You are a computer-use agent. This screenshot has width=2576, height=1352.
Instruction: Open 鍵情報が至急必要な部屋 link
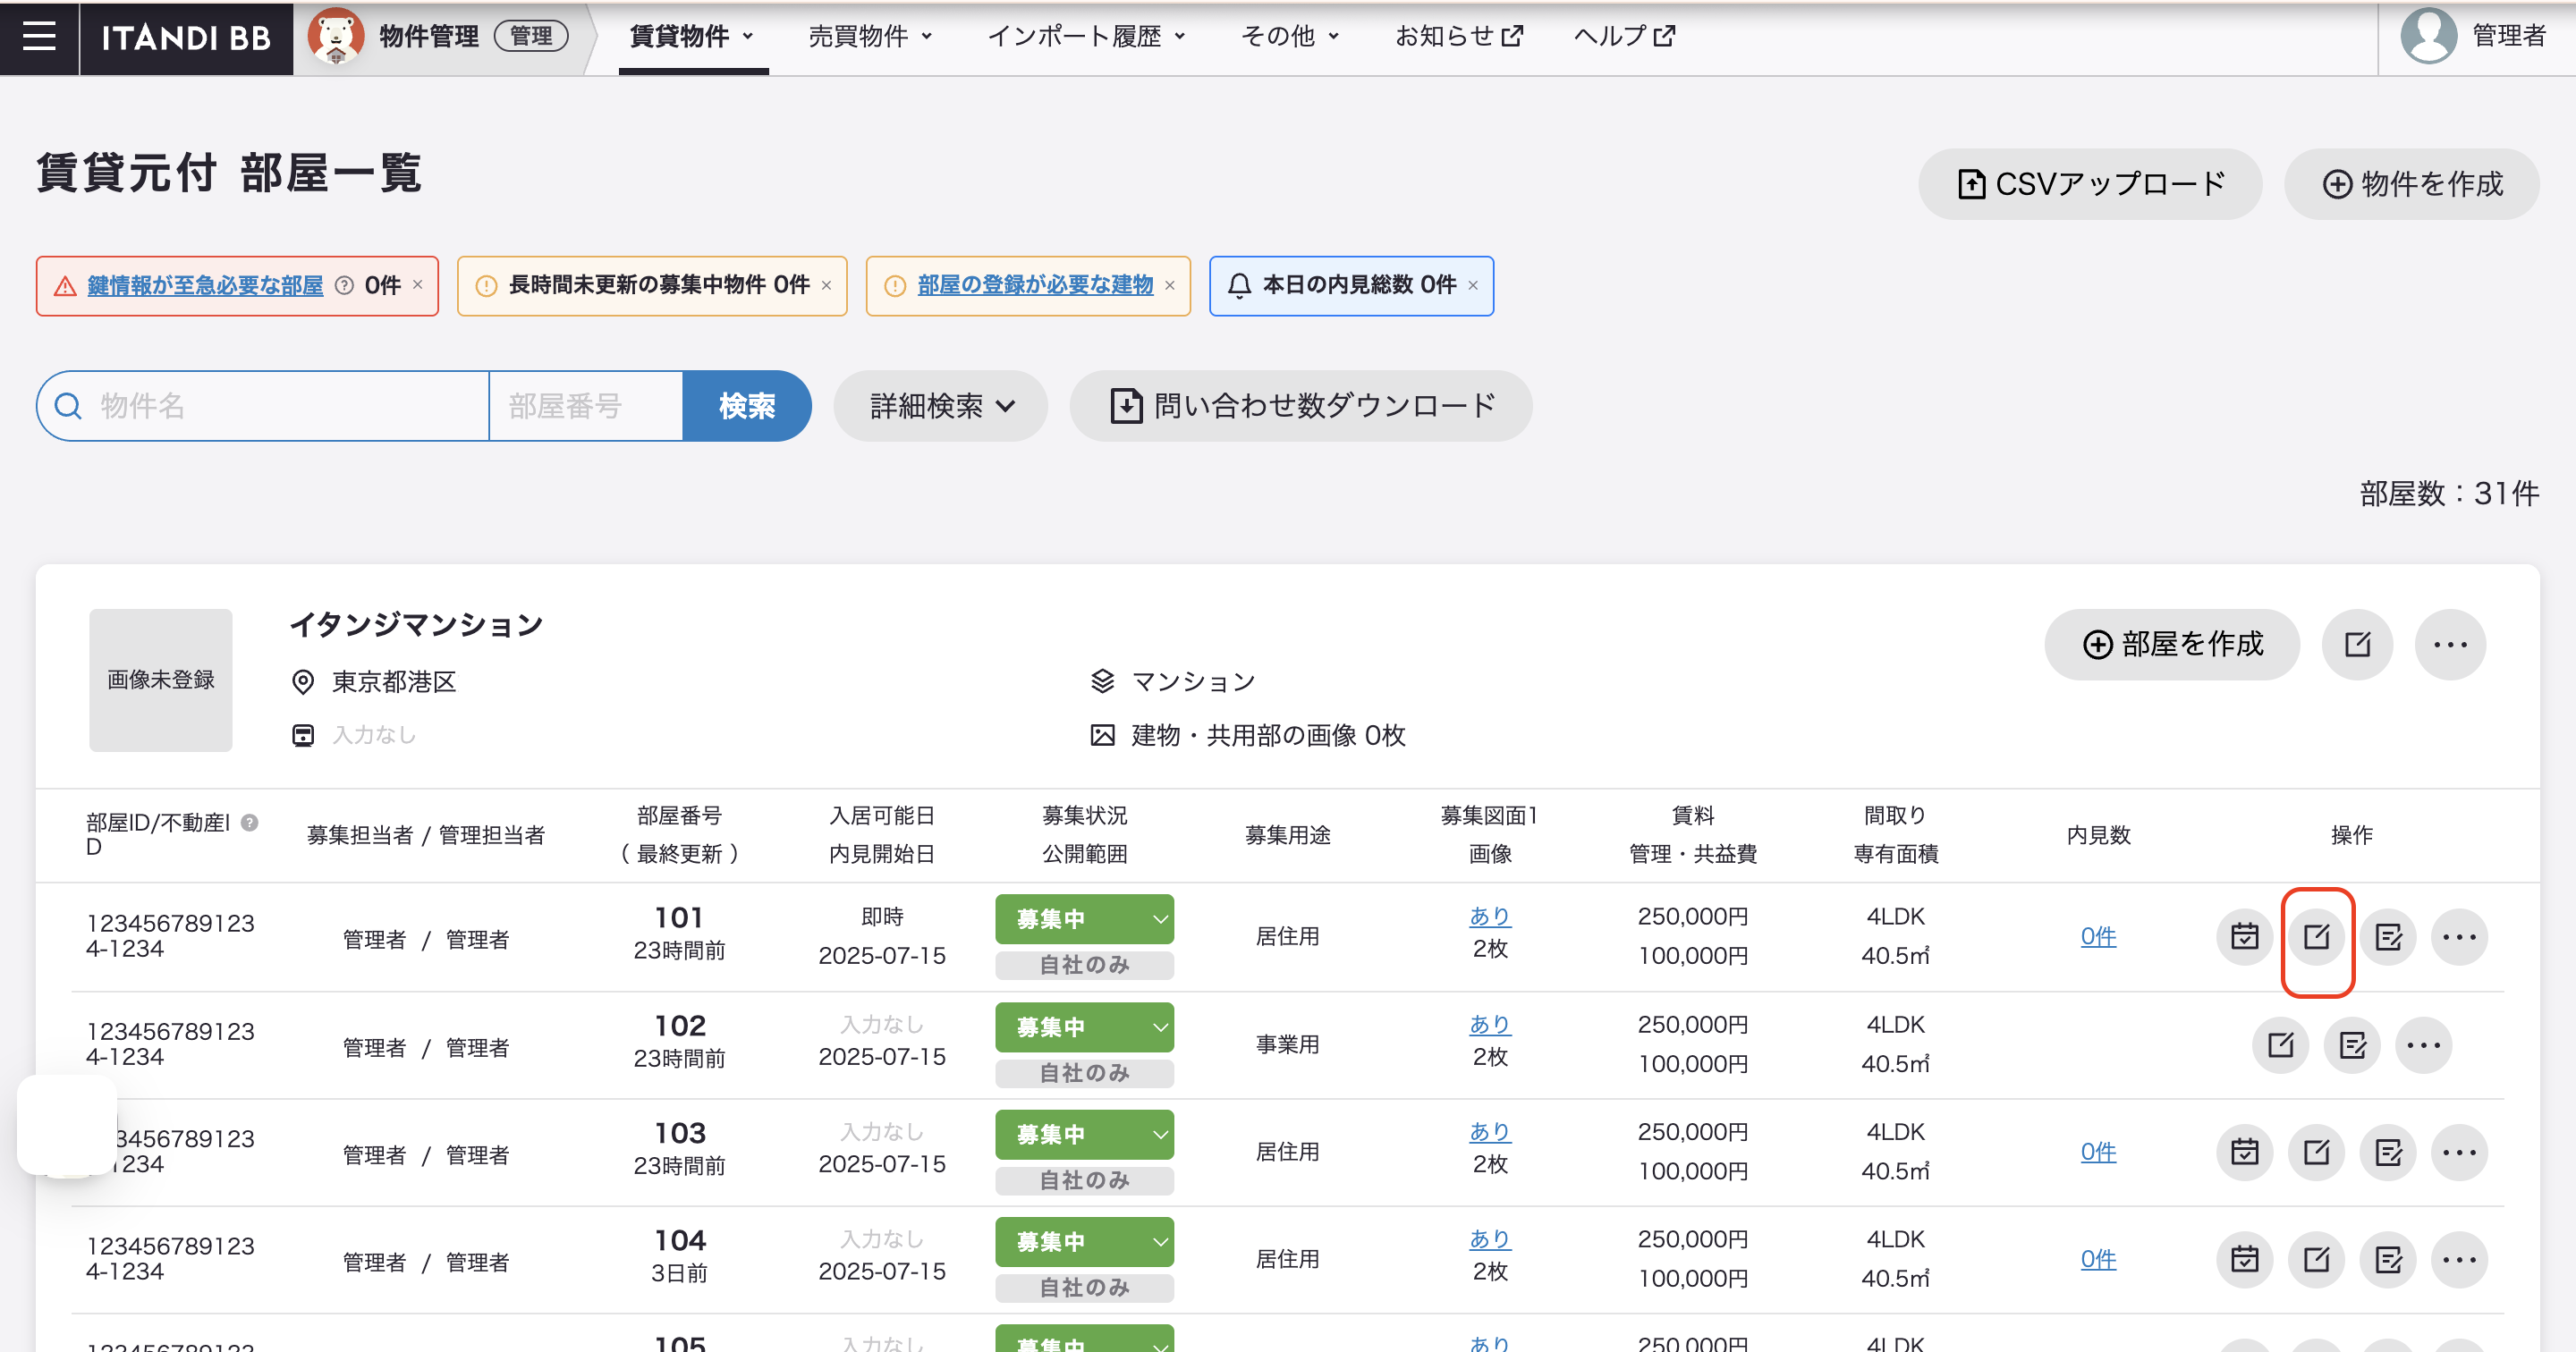205,285
